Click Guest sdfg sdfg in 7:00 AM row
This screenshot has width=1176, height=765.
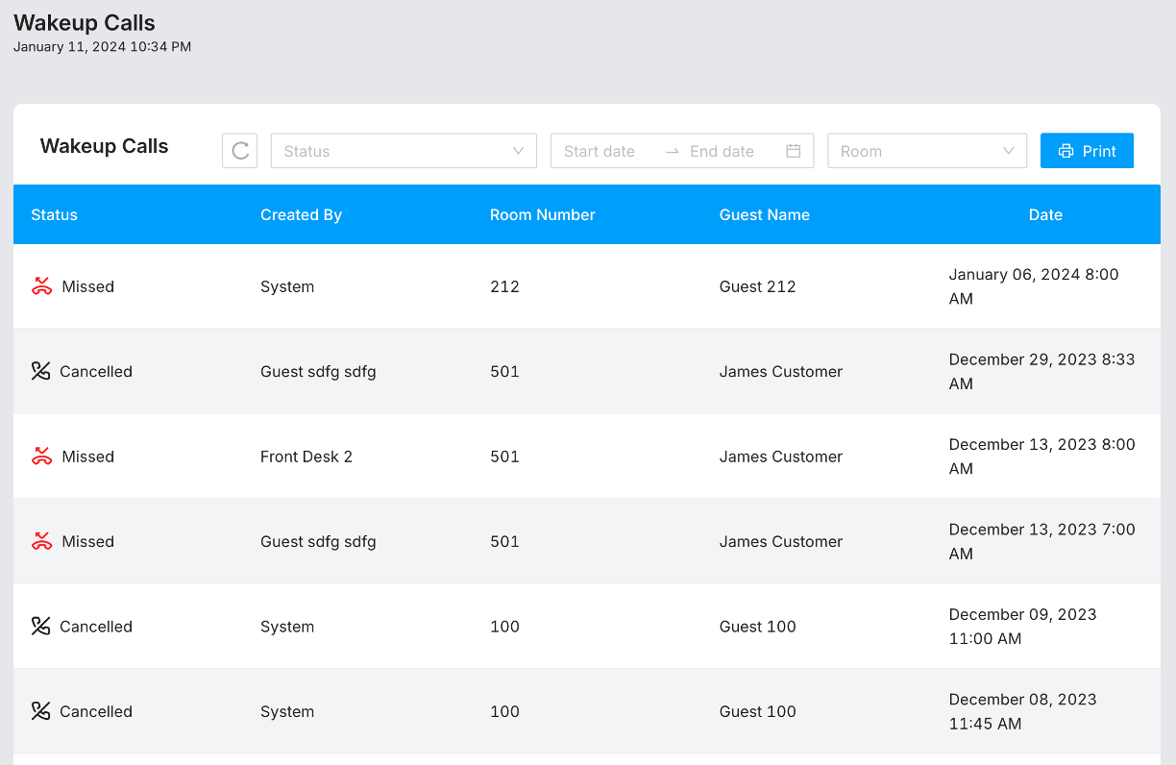[x=318, y=541]
